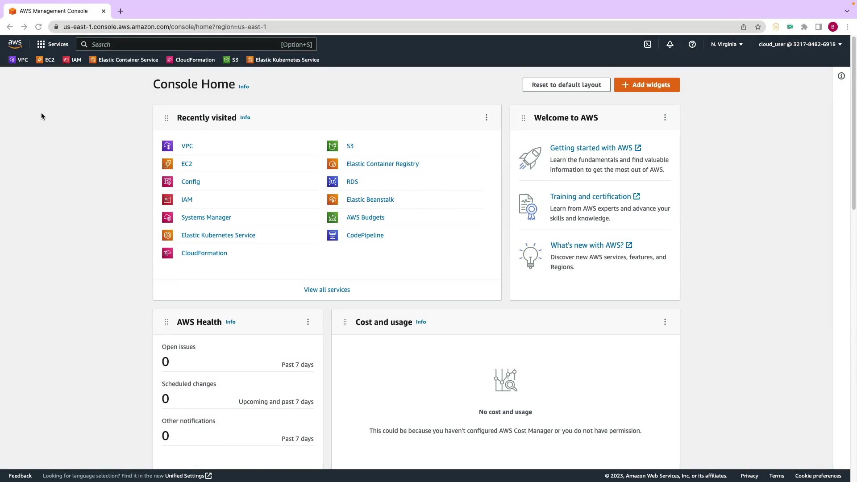Bookmark page with browser star icon
Image resolution: width=857 pixels, height=482 pixels.
(x=758, y=27)
